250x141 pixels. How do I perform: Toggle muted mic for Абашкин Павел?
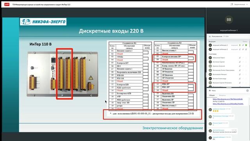(x=239, y=58)
